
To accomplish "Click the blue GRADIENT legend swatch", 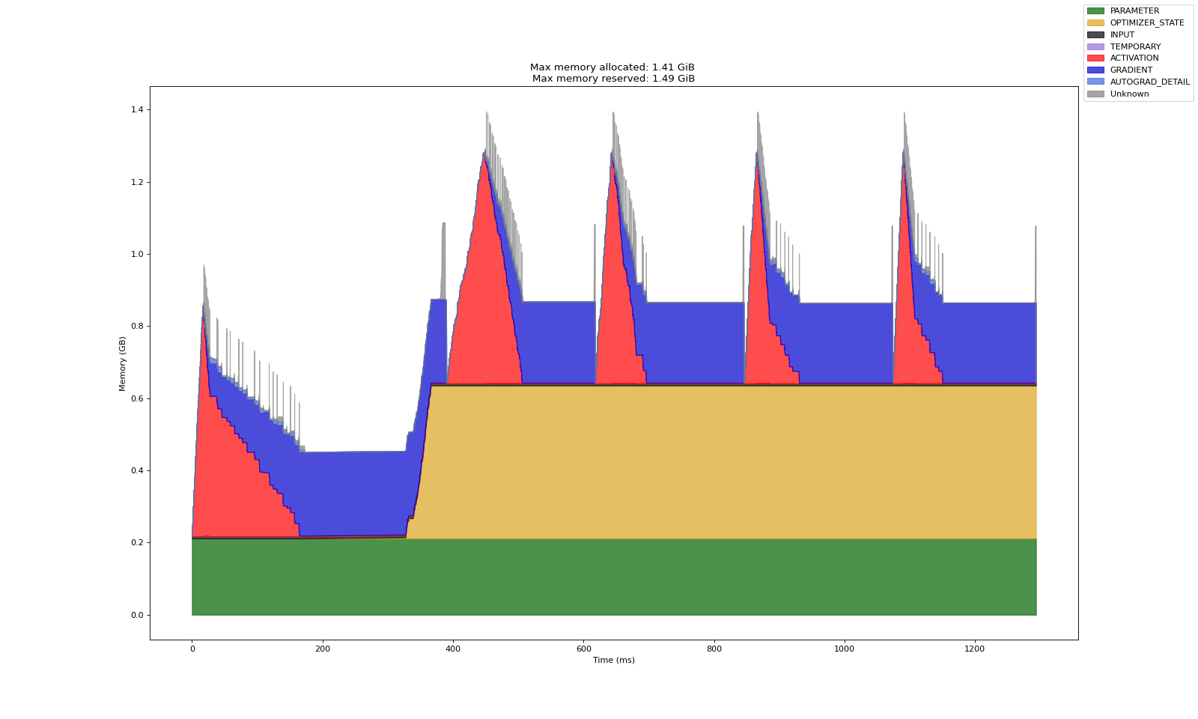I will click(1095, 70).
